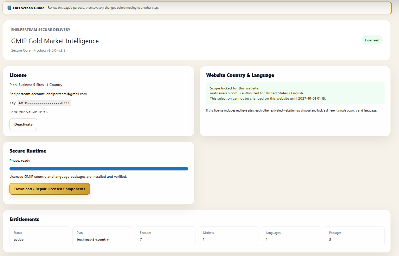Screen dimensions: 399x256
Task: Click the GMIP Gold Market Intelligence title
Action: [55, 41]
